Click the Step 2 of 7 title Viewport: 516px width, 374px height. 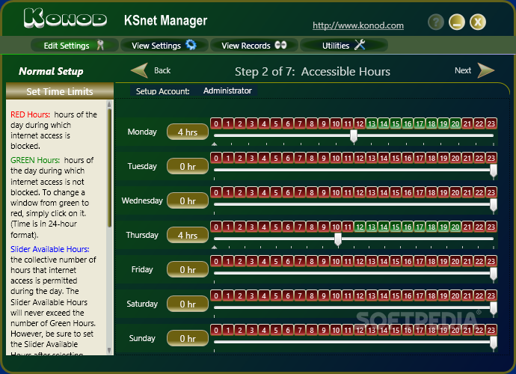point(313,72)
